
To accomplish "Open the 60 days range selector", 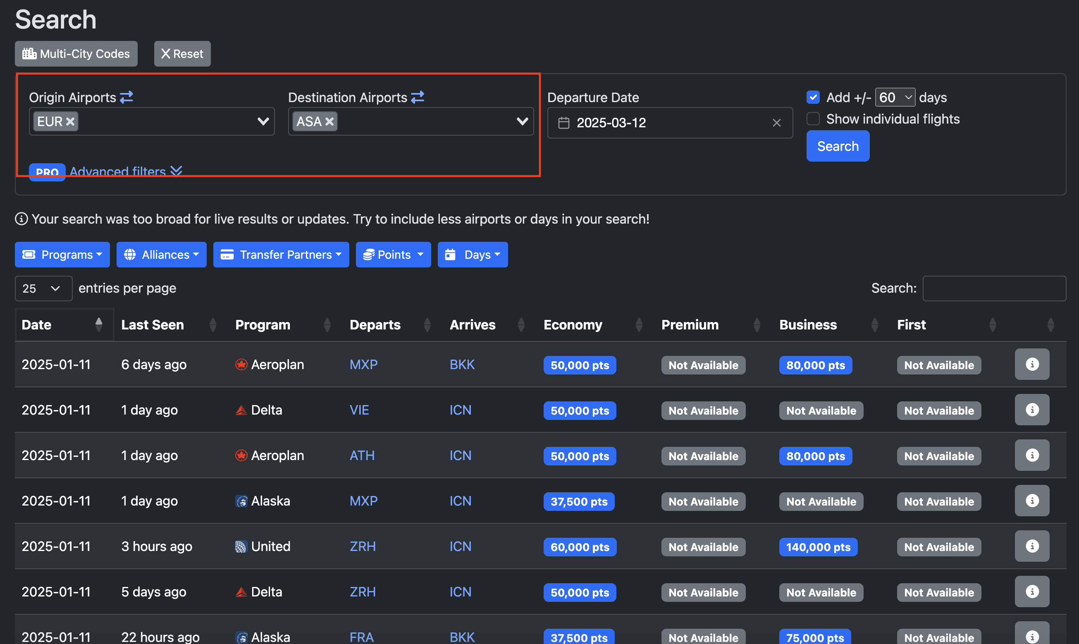I will (x=895, y=97).
